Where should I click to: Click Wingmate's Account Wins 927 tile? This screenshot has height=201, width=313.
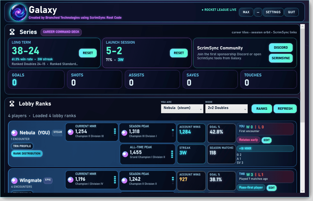[191, 181]
